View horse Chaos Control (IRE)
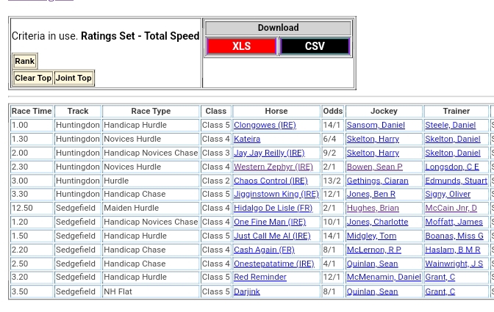The image size is (494, 312). (270, 181)
